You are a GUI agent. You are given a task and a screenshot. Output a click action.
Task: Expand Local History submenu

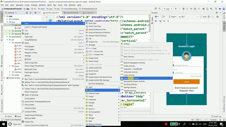pyautogui.click(x=53, y=98)
